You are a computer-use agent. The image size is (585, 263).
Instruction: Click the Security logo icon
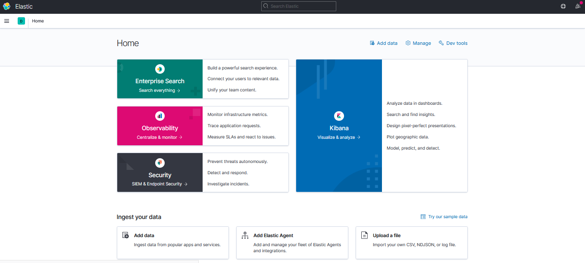tap(160, 163)
